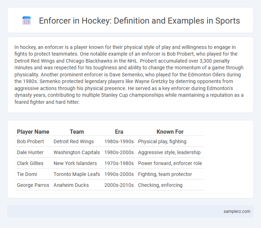Click the Anaheim Ducks cell
The width and height of the screenshot is (261, 228).
(x=77, y=185)
